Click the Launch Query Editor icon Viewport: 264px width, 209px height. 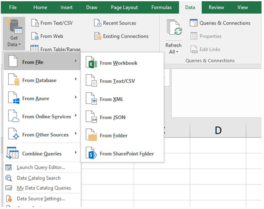tap(9, 168)
